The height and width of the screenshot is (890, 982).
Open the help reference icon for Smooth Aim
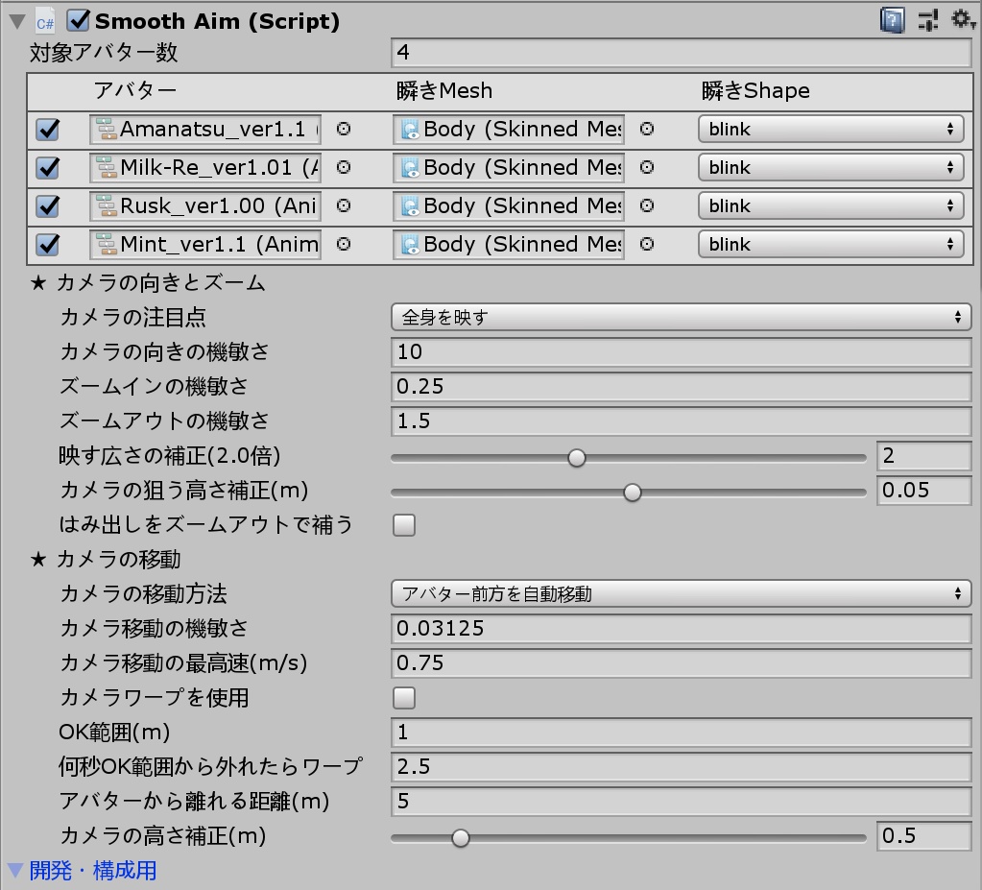click(x=891, y=19)
